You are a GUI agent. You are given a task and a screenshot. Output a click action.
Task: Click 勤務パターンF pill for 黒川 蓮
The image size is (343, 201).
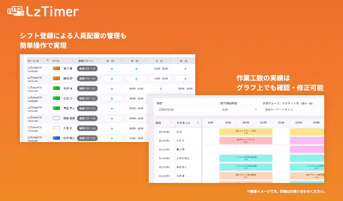click(x=87, y=68)
